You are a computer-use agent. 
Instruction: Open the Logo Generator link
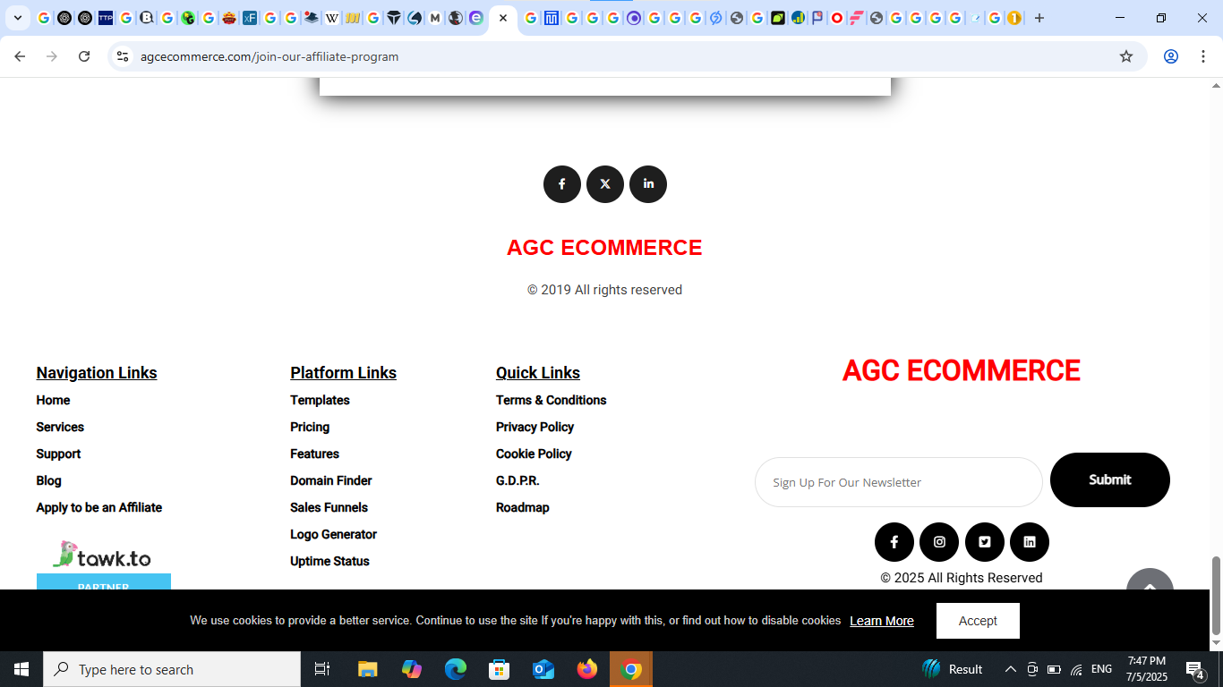pyautogui.click(x=333, y=534)
